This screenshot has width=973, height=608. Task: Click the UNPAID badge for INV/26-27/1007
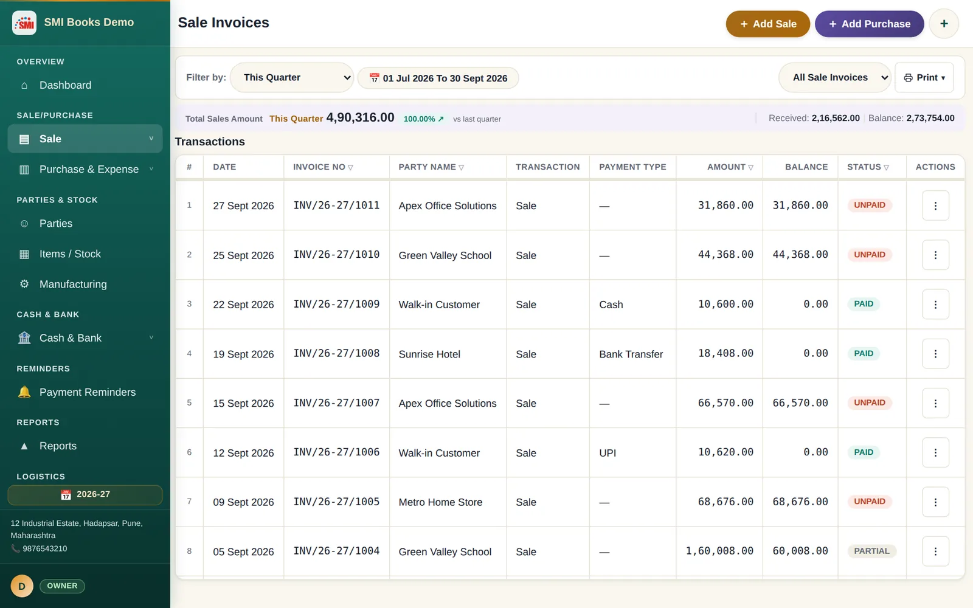[x=870, y=402]
